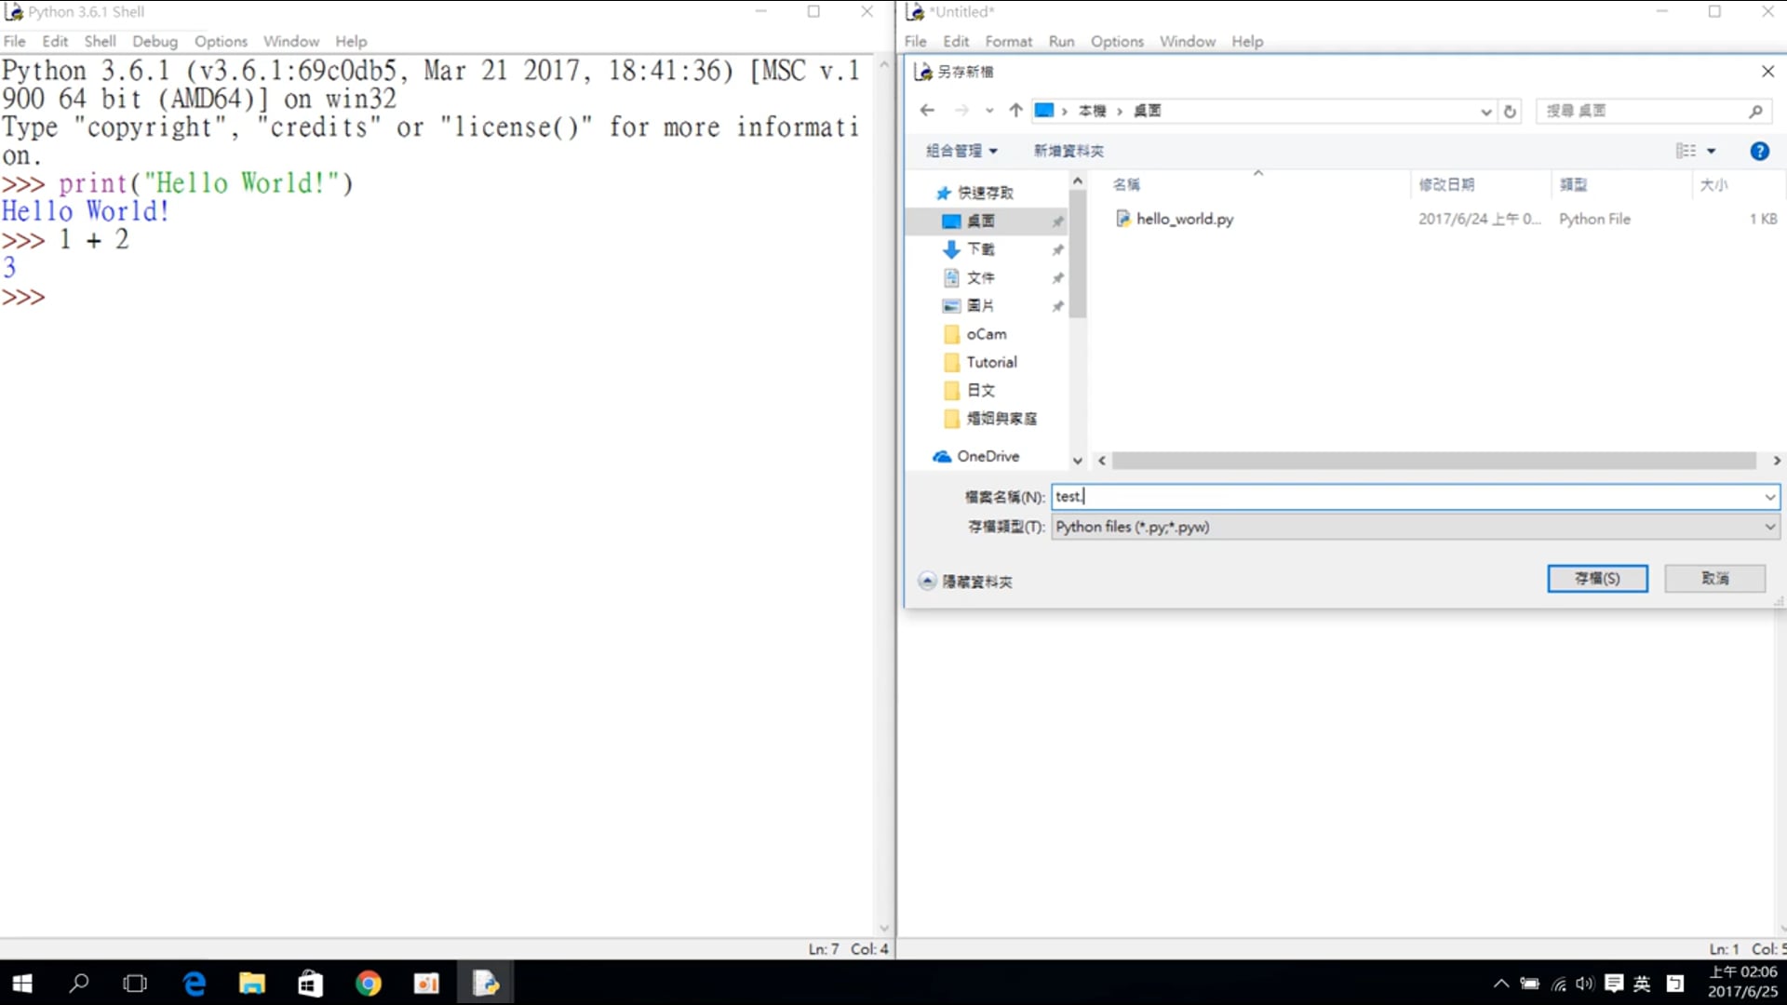Collapse folder pane using hide-folders toggle

[x=927, y=582]
